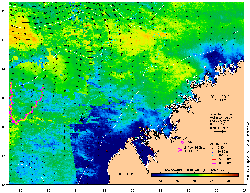Viewport: 250px width, 193px height.
Task: Click colorbar tick label 27
Action: pos(211,181)
